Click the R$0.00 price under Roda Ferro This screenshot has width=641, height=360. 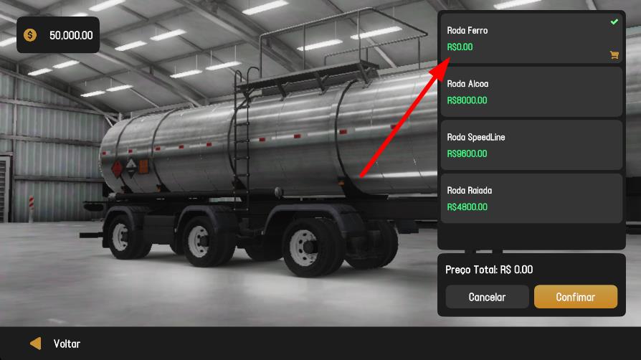(x=460, y=47)
